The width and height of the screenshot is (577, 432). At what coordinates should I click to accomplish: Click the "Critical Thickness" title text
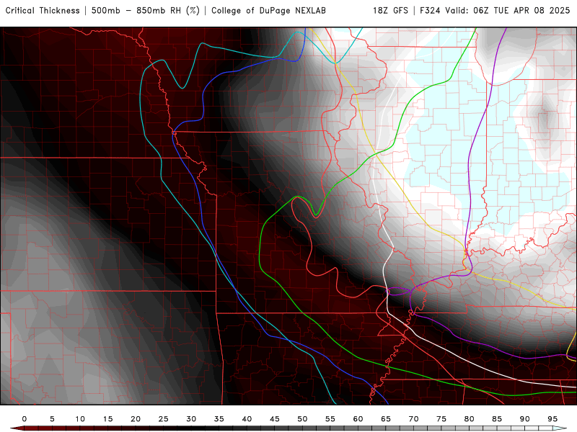[x=43, y=11]
